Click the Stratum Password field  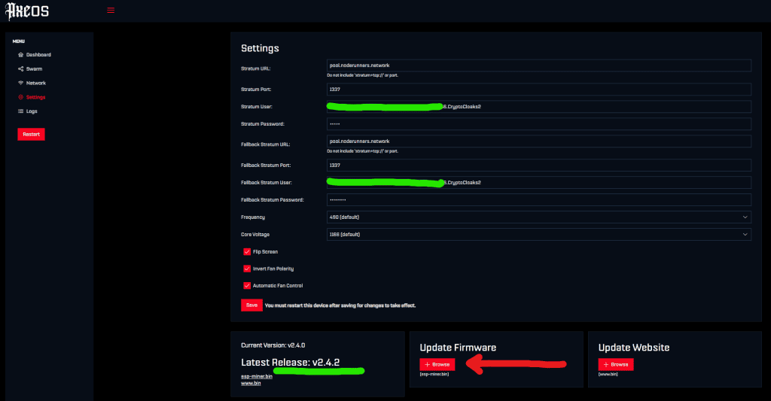[x=539, y=124]
